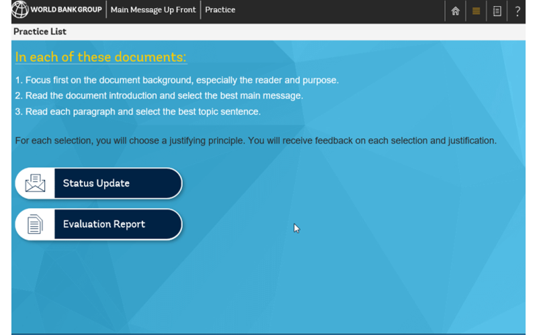The width and height of the screenshot is (537, 335).
Task: Open the notebook icon in top bar
Action: [x=497, y=11]
